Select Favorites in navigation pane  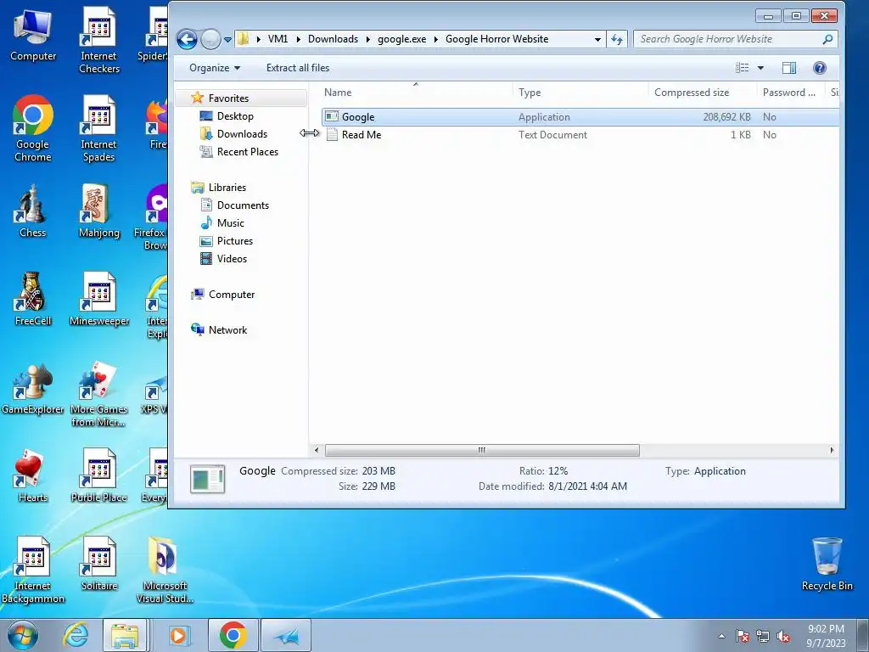[228, 98]
